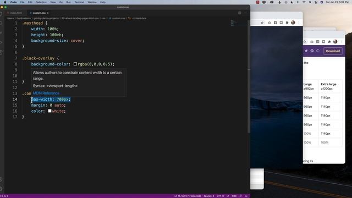
Task: Open the File menu
Action: pyautogui.click(x=22, y=2)
